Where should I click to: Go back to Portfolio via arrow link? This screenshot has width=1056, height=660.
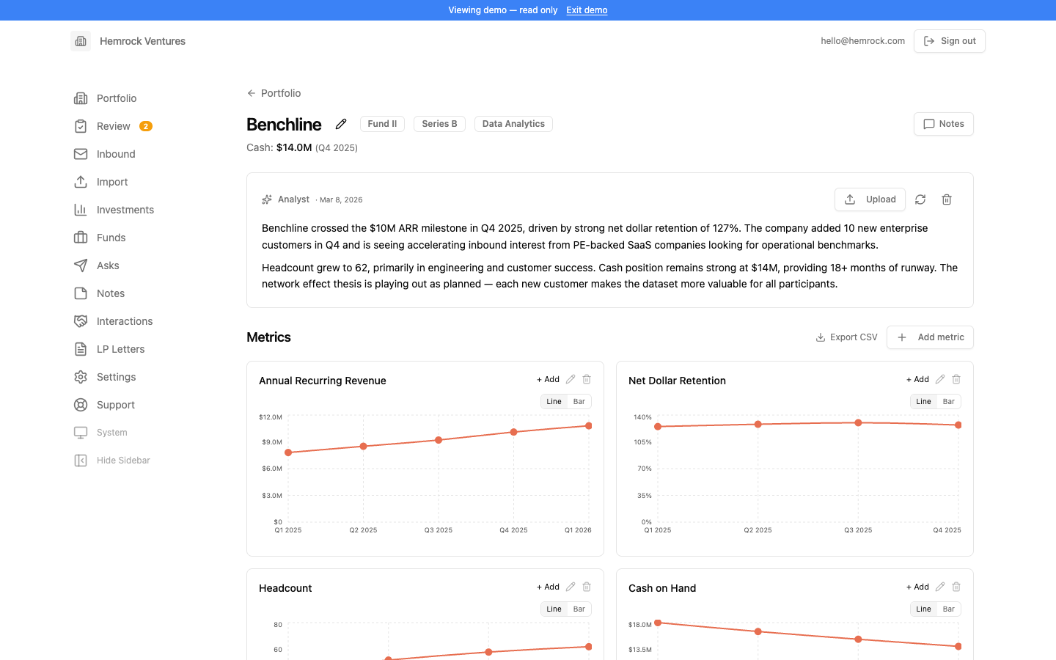point(274,93)
